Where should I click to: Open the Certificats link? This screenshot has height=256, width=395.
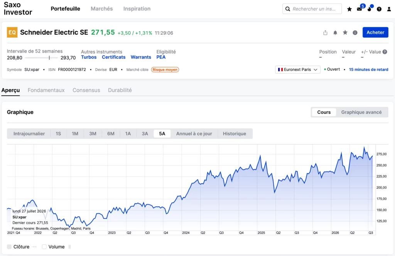tap(114, 57)
